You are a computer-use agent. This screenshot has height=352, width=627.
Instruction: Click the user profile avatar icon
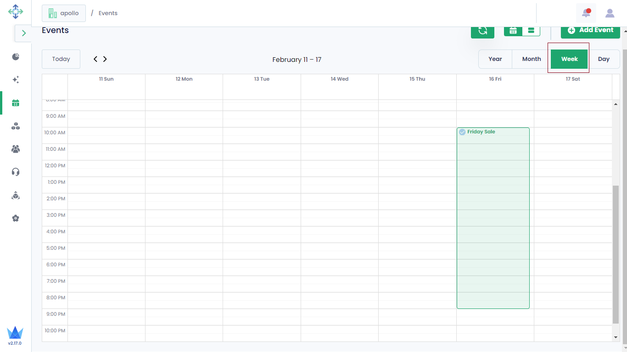[610, 13]
